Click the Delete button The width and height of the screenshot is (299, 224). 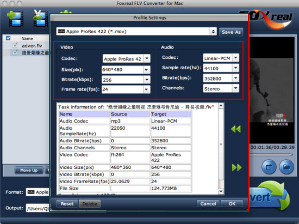pyautogui.click(x=90, y=204)
